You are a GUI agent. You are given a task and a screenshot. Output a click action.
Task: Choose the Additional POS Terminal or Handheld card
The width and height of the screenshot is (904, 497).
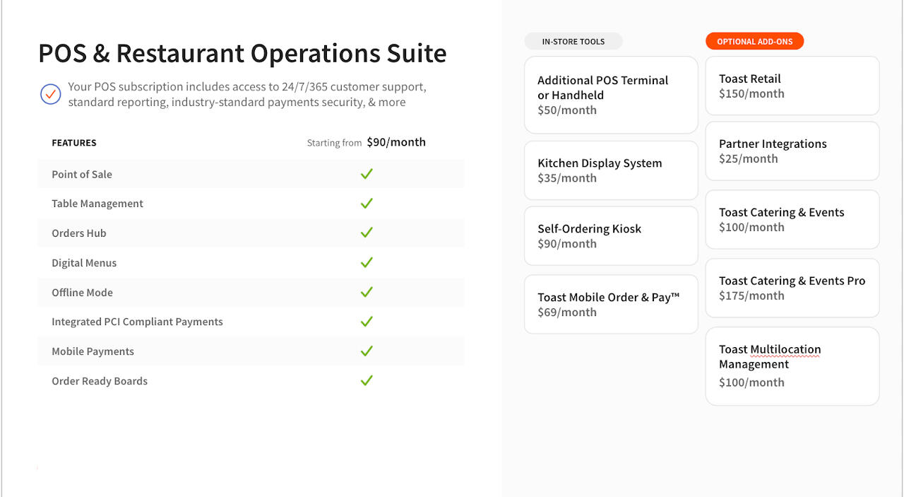click(x=611, y=95)
